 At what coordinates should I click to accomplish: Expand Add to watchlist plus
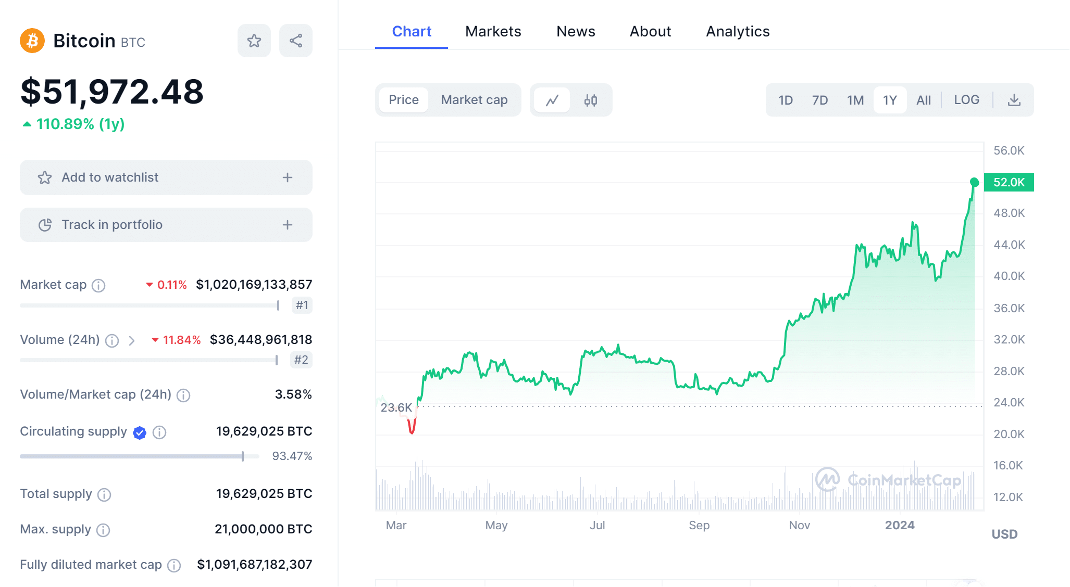pyautogui.click(x=287, y=177)
